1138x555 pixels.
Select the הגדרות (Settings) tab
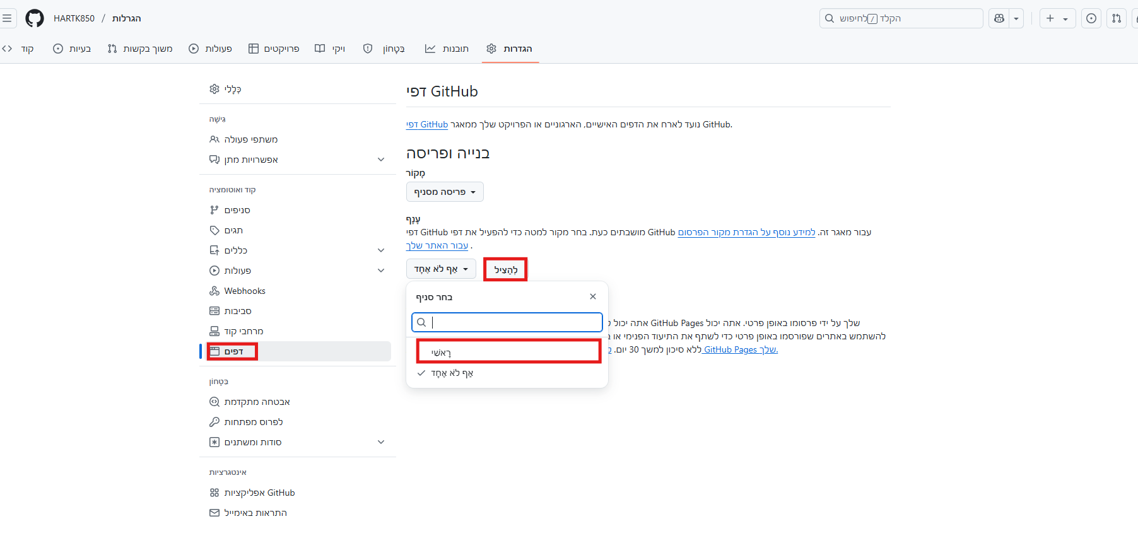tap(510, 49)
